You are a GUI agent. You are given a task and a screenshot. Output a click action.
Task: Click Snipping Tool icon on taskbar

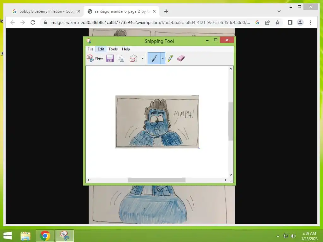coord(64,236)
